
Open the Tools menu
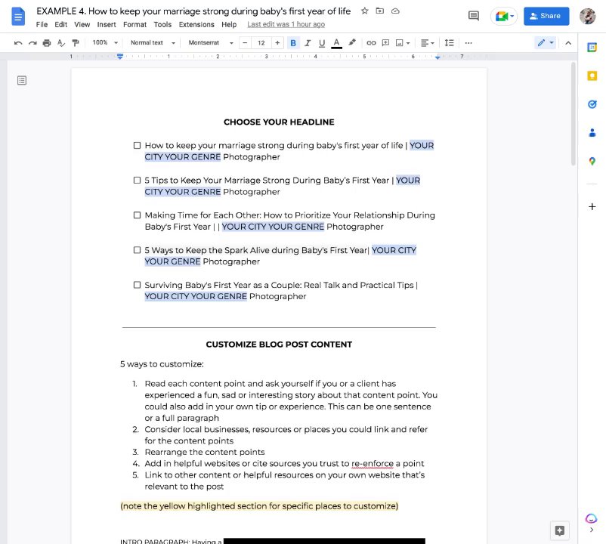click(x=162, y=25)
